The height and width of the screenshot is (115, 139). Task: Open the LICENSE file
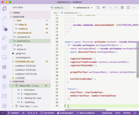pyautogui.click(x=20, y=78)
